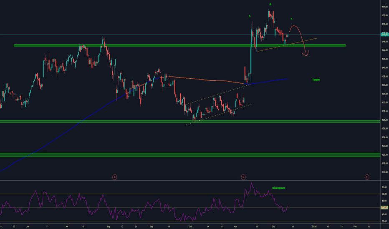Click the 118.00 price axis label
Screen dimensions: 389x229
[x=385, y=163]
